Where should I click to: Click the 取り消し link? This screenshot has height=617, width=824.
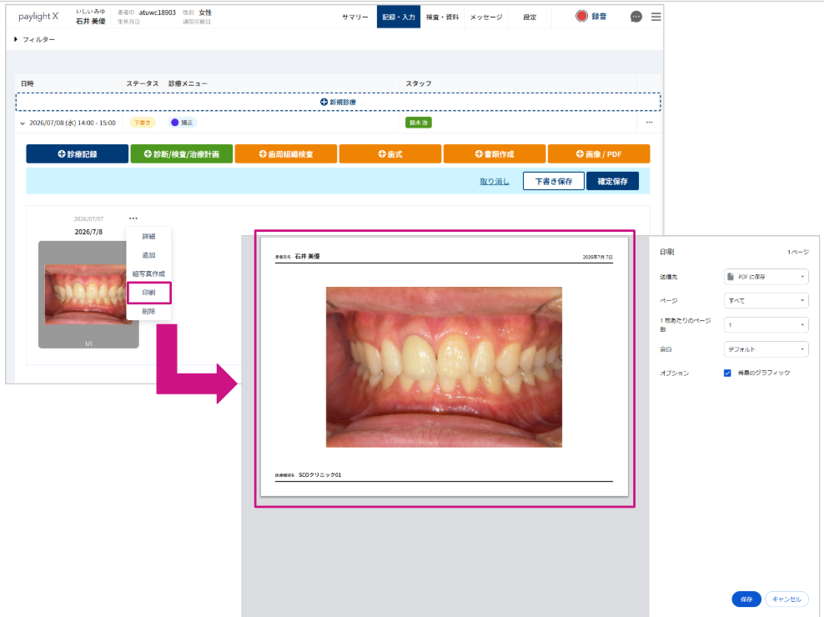click(495, 181)
